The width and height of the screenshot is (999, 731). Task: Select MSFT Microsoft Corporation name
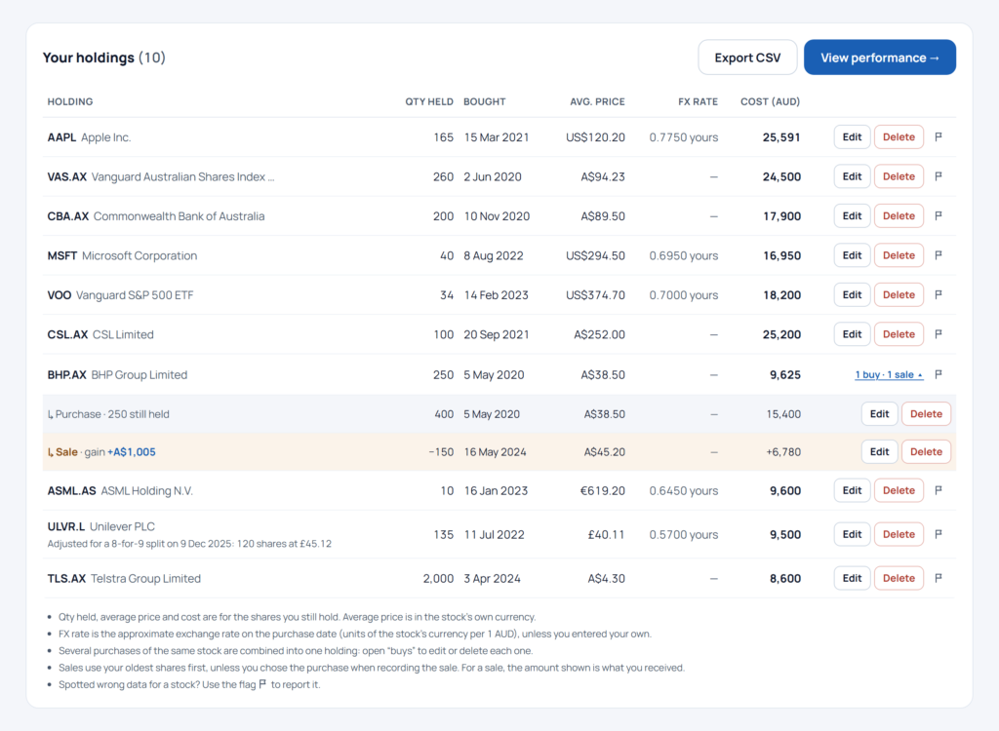122,256
